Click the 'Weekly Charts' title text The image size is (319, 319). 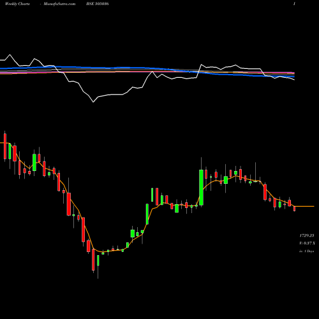[x=17, y=4]
